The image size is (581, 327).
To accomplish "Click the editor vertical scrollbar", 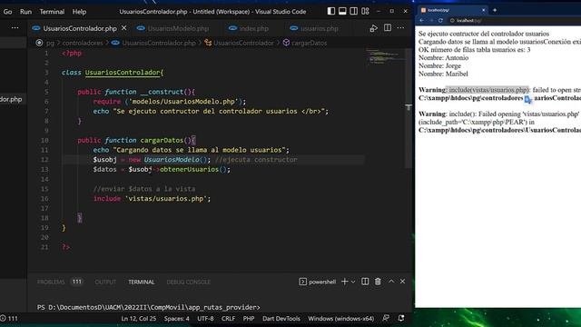I will (409, 107).
